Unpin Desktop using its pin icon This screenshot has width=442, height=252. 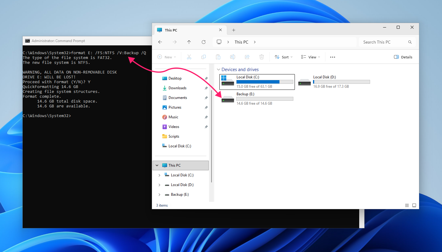pyautogui.click(x=206, y=78)
